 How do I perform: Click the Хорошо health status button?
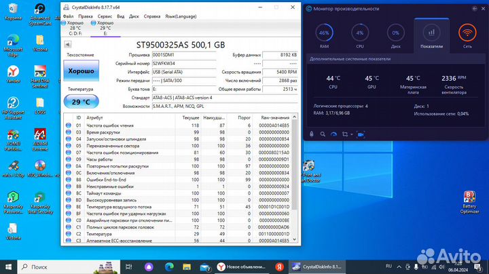coord(81,71)
